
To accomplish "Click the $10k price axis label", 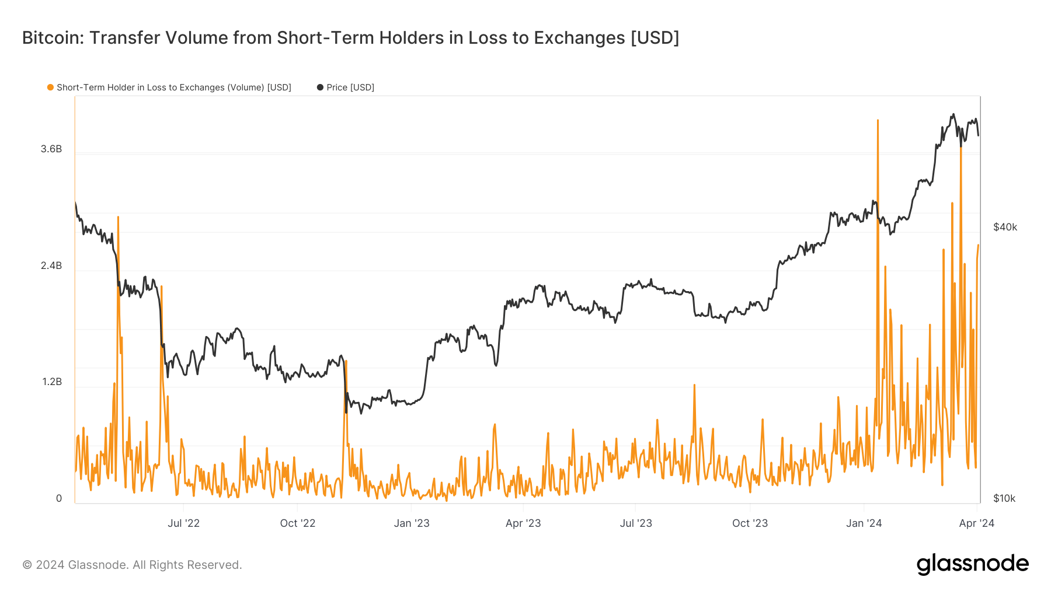I will 1004,499.
